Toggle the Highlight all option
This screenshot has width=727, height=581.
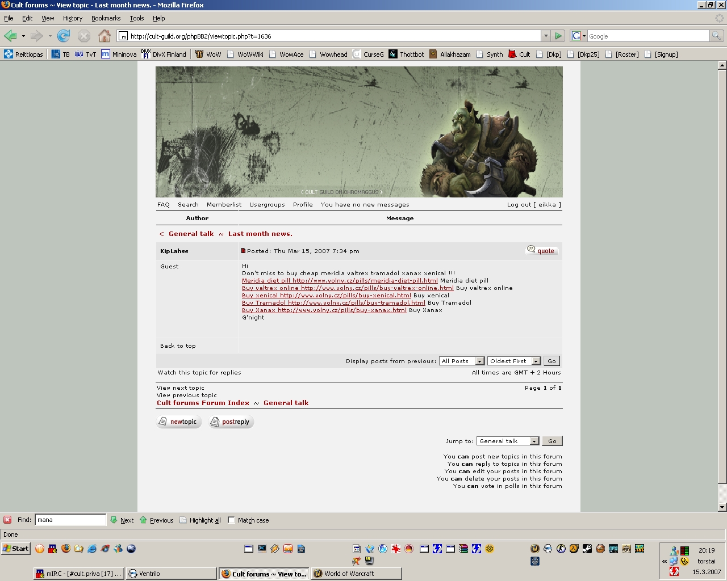coord(200,520)
